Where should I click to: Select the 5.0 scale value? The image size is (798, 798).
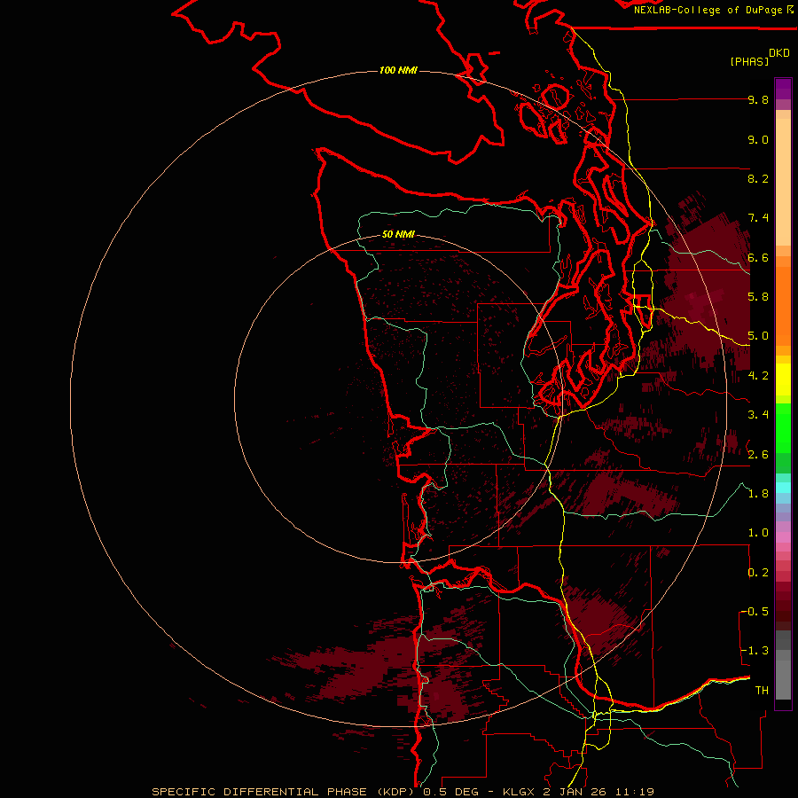pyautogui.click(x=758, y=336)
